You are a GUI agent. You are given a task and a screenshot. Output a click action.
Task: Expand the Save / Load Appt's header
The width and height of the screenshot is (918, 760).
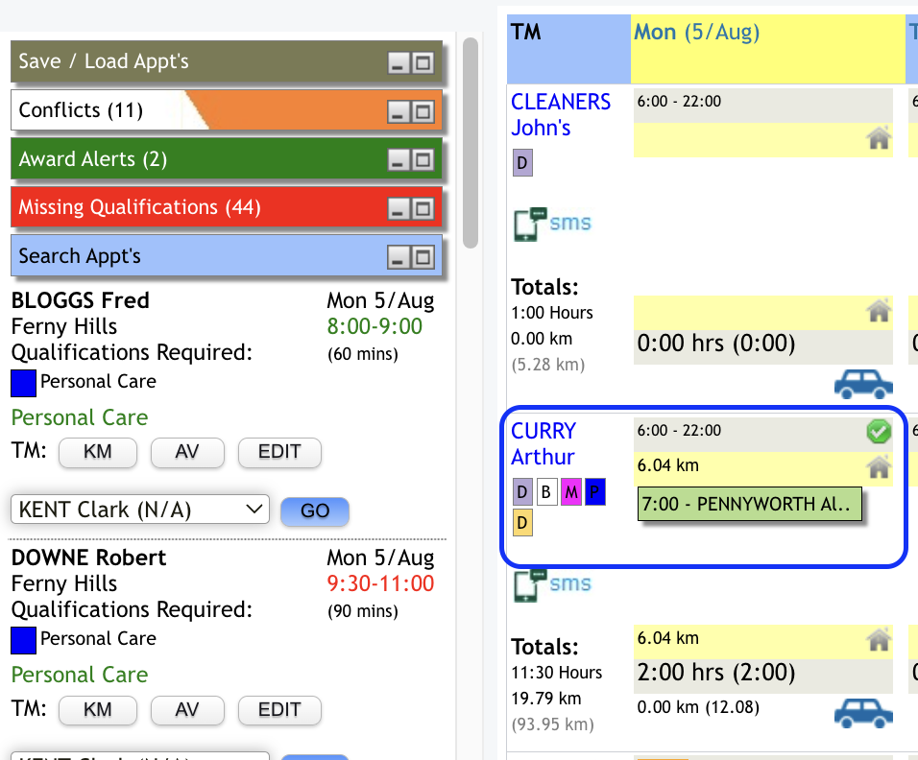[x=226, y=61]
